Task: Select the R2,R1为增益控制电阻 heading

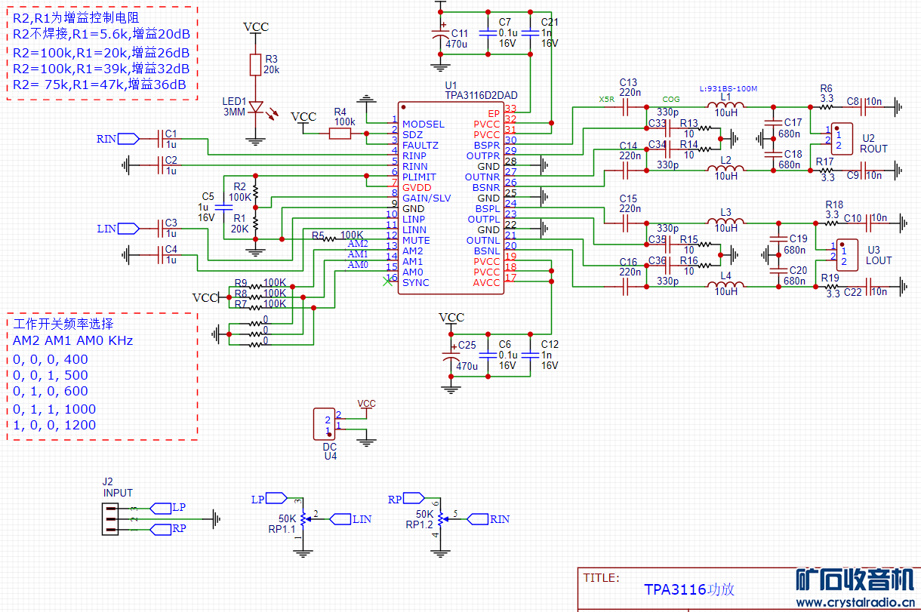Action: coord(76,17)
